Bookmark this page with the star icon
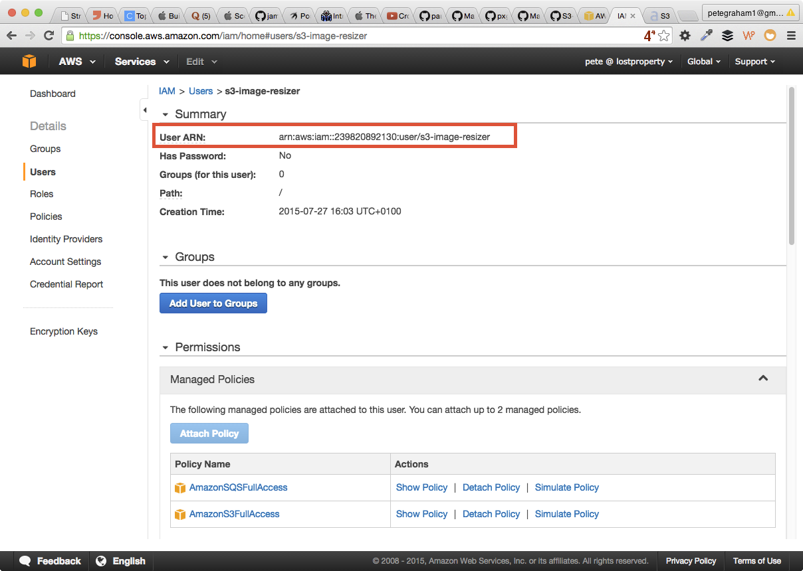 663,36
